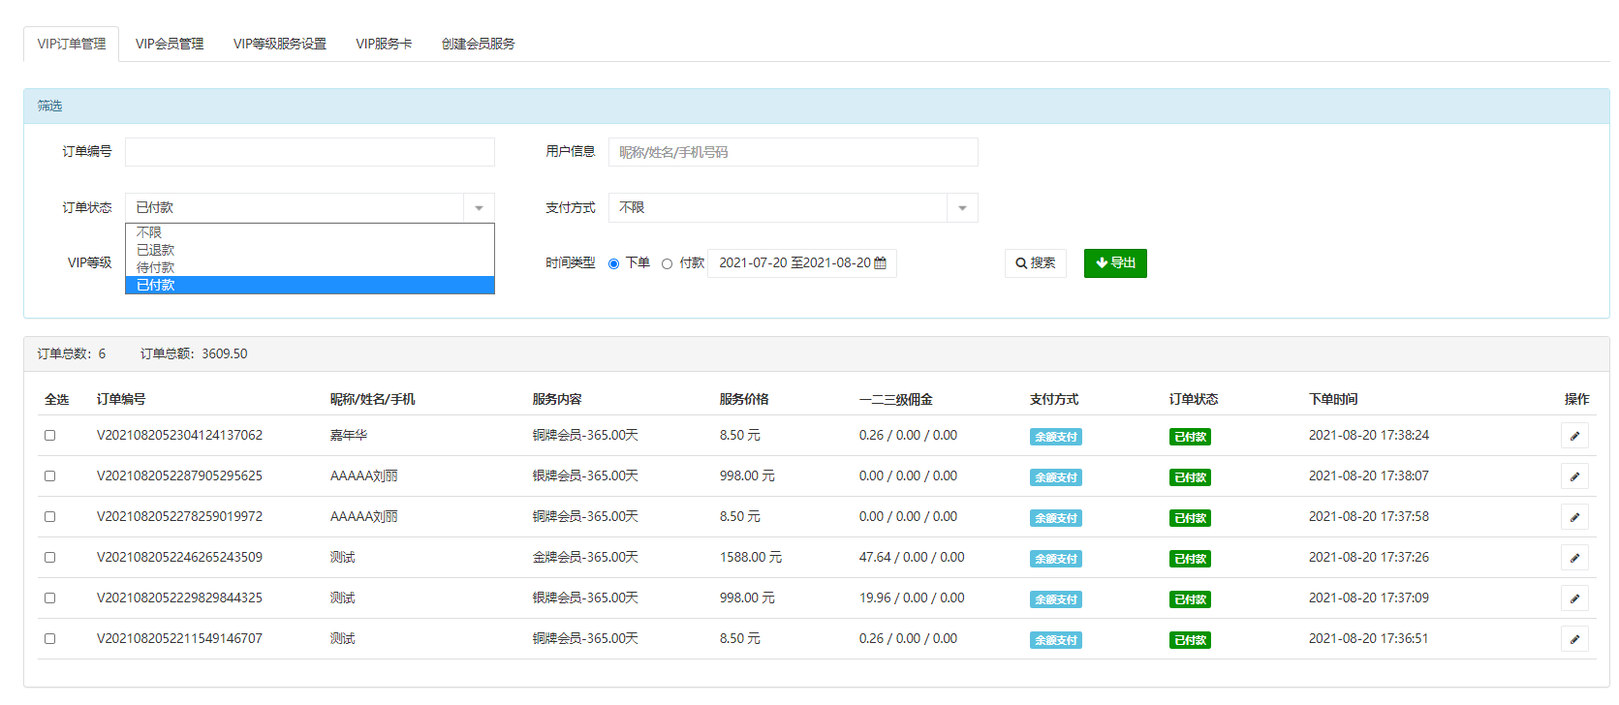Click the 服务价格 column header
1619x705 pixels.
(744, 399)
